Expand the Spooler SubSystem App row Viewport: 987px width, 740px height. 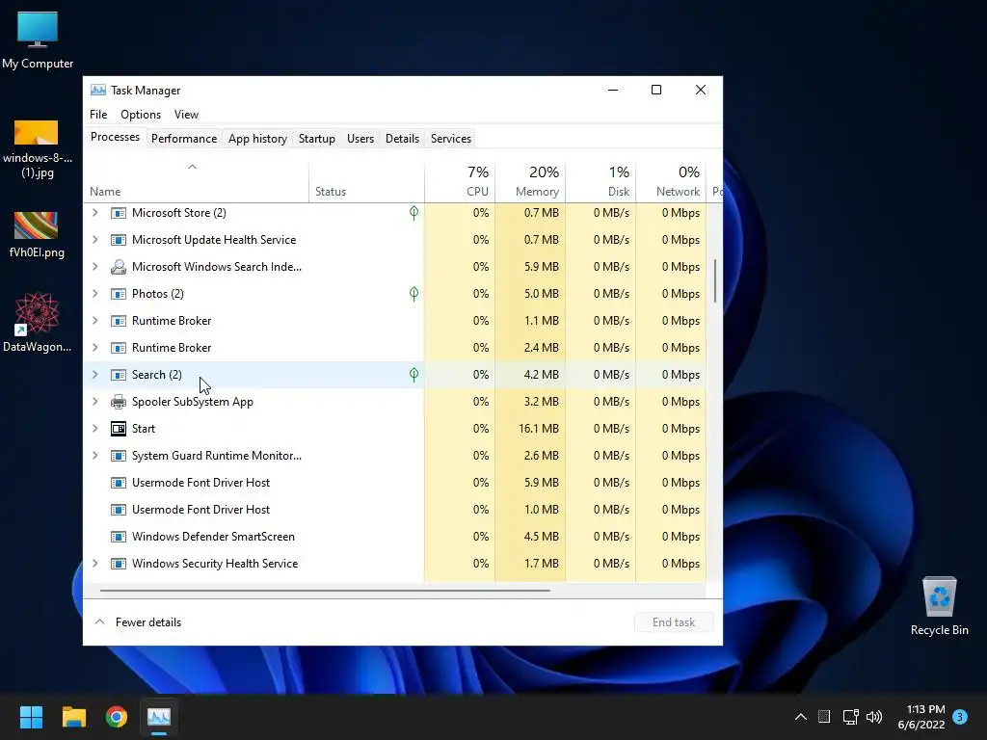pos(95,402)
